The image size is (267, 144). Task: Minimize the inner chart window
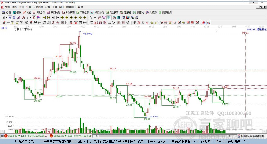point(258,7)
